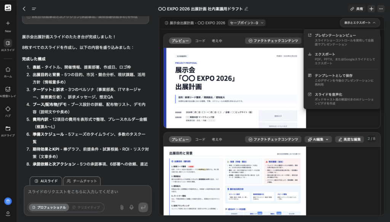Click the 共有 share button
Viewport: 390px width, 222px height.
click(356, 9)
